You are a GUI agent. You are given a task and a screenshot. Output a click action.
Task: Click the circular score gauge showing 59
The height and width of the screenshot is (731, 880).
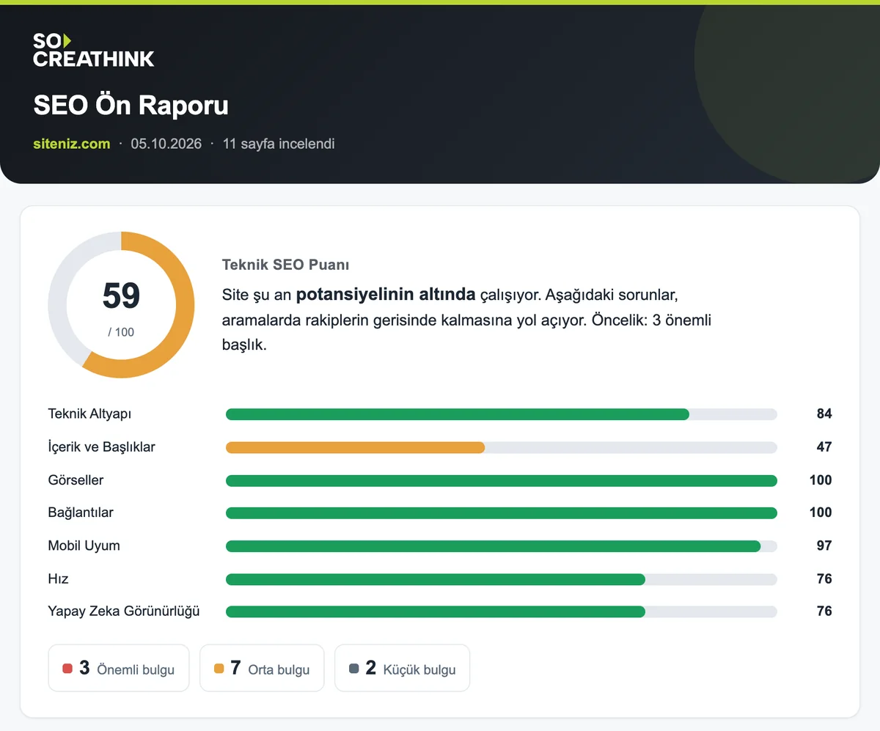(121, 305)
